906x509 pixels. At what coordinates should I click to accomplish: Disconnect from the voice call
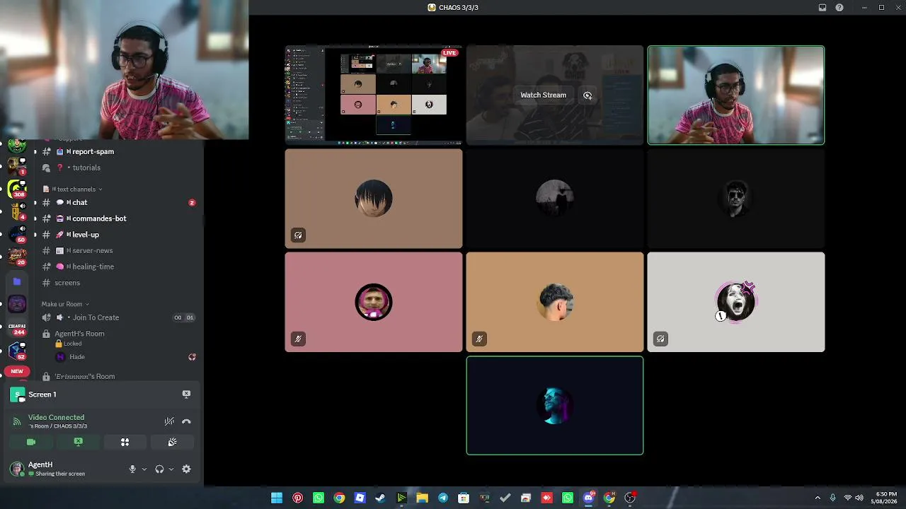(186, 421)
